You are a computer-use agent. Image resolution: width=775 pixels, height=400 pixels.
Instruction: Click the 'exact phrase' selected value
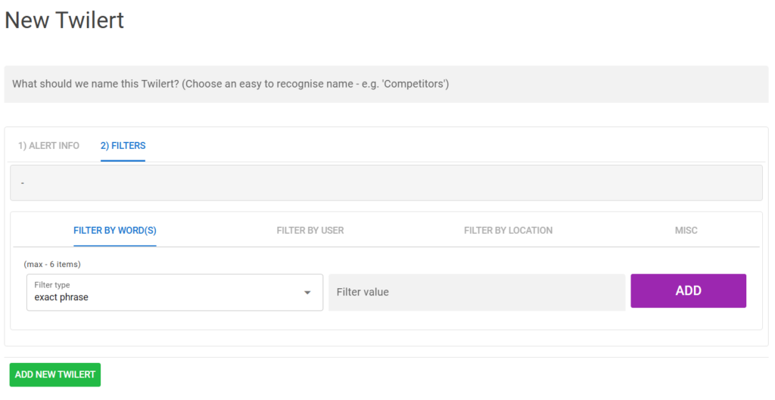coord(61,298)
